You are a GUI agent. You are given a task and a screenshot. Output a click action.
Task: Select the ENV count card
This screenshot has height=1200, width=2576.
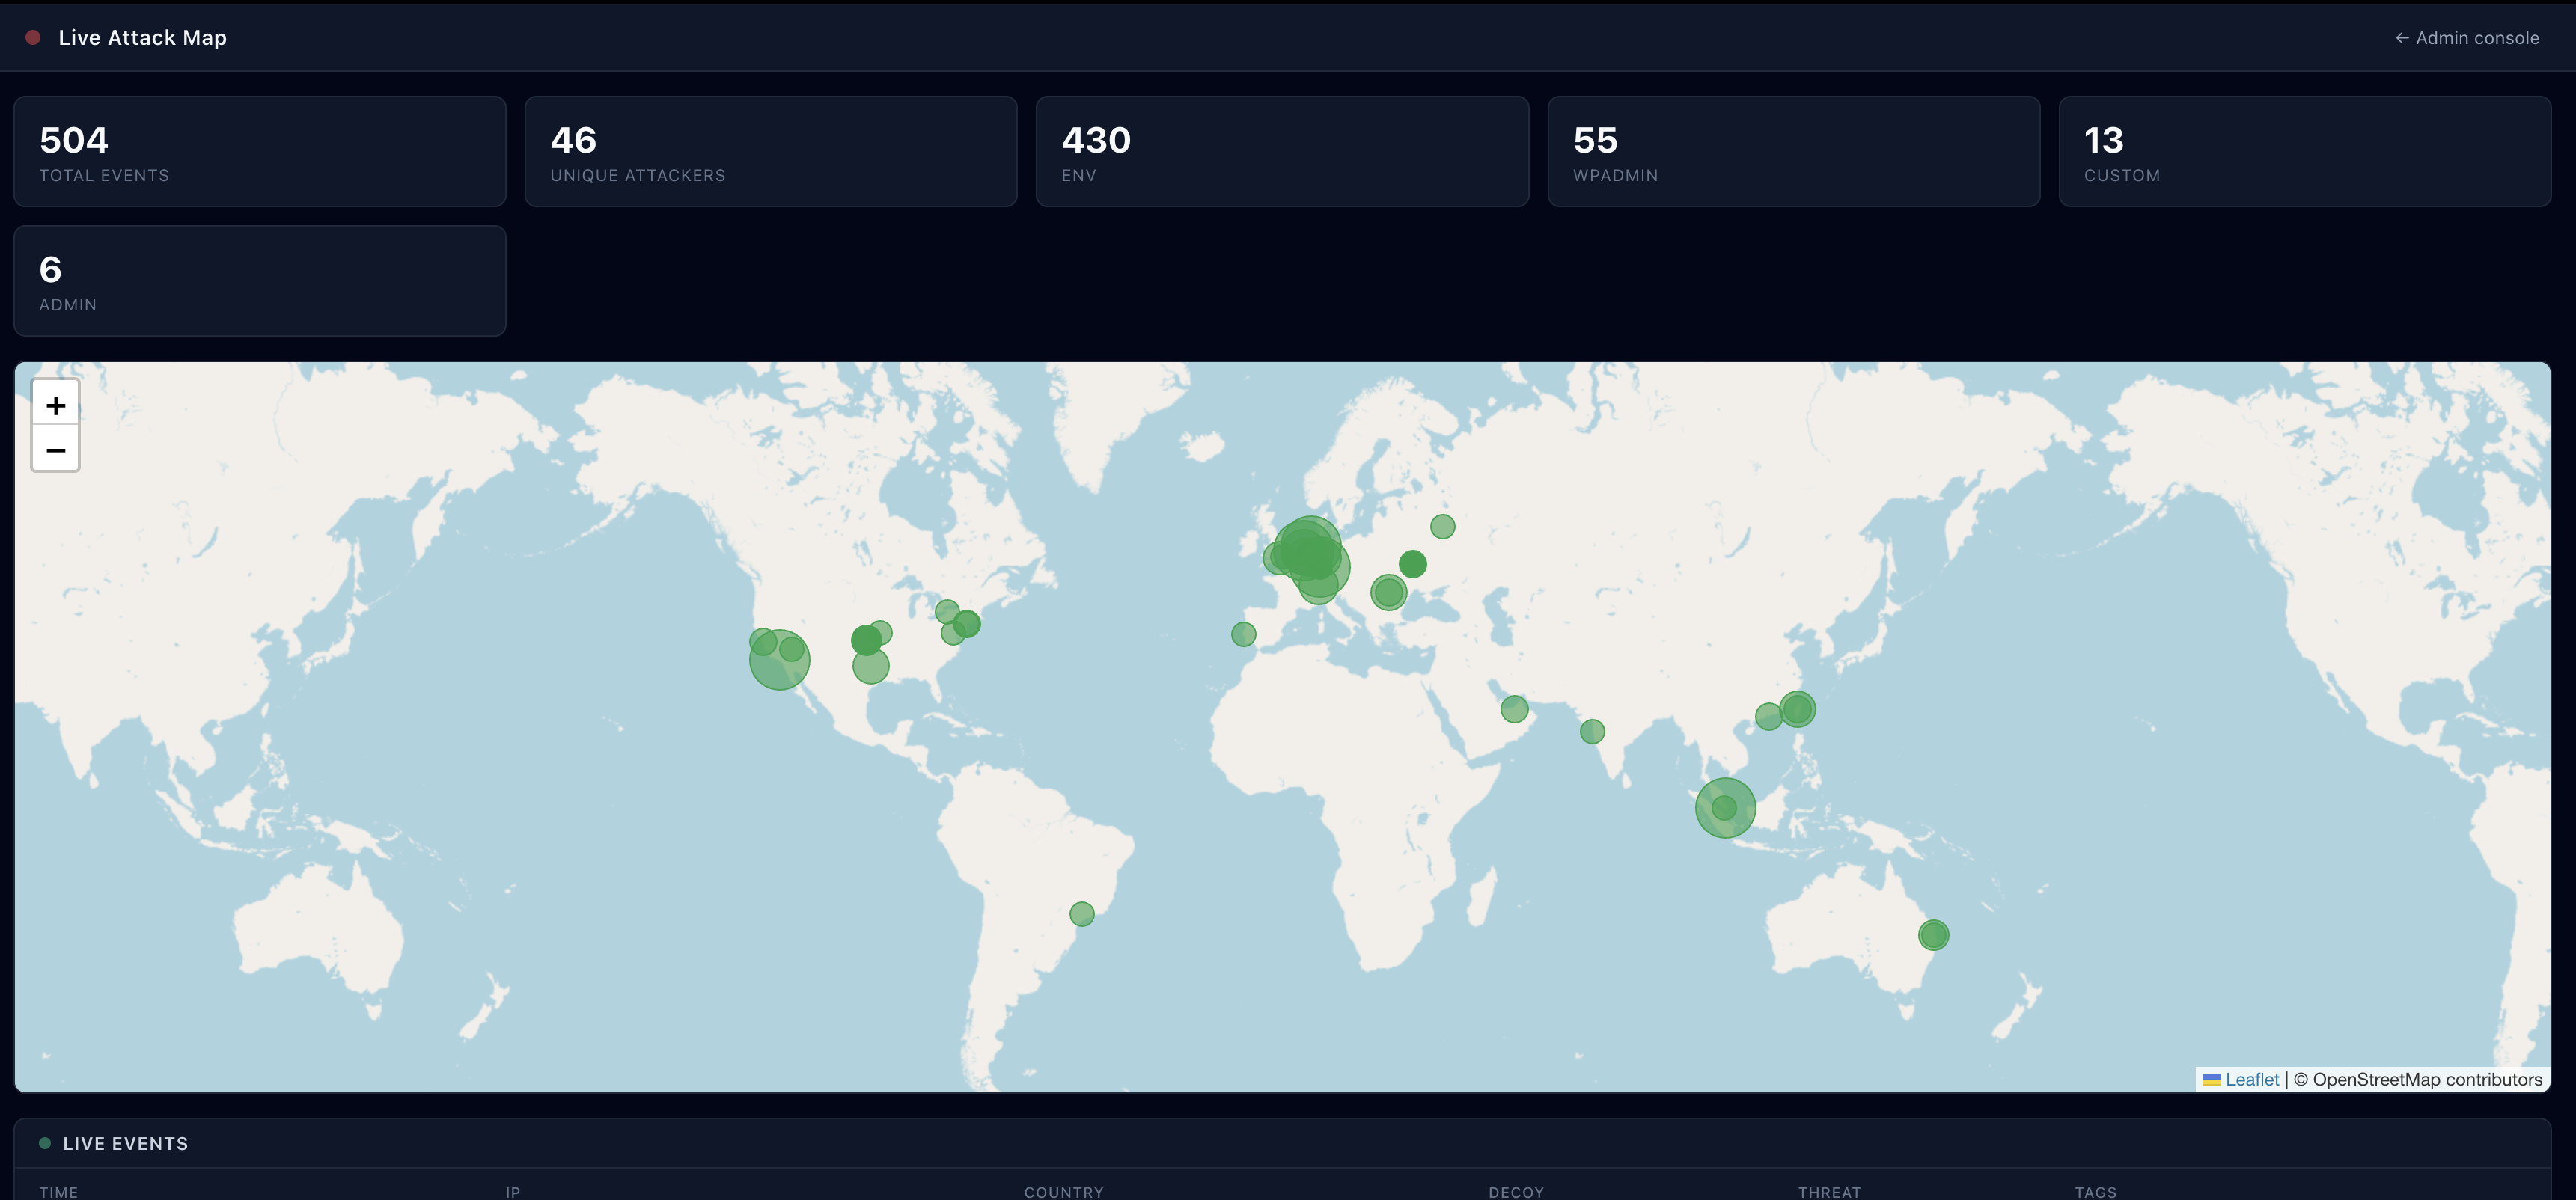(1282, 151)
